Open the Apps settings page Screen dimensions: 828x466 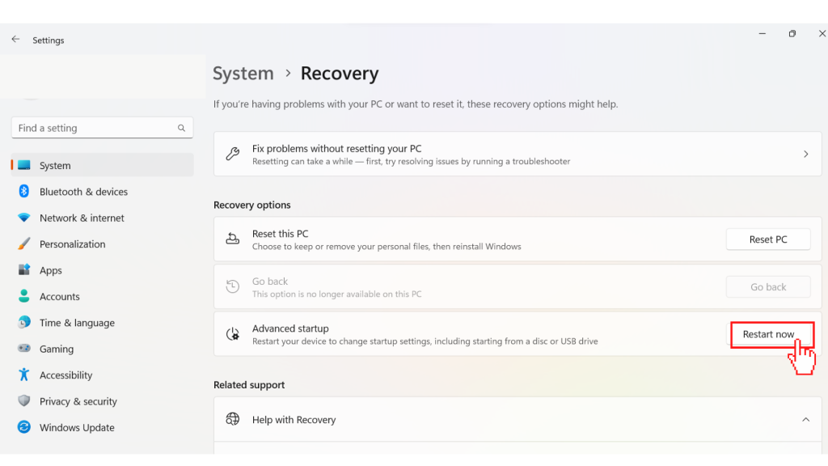point(103,270)
